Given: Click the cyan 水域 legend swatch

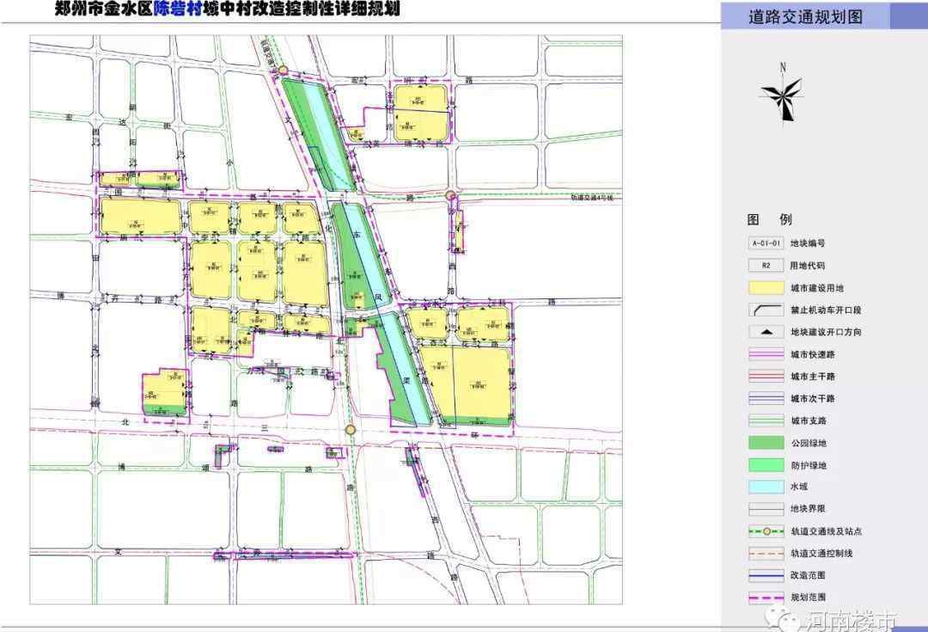Looking at the screenshot, I should [x=766, y=487].
